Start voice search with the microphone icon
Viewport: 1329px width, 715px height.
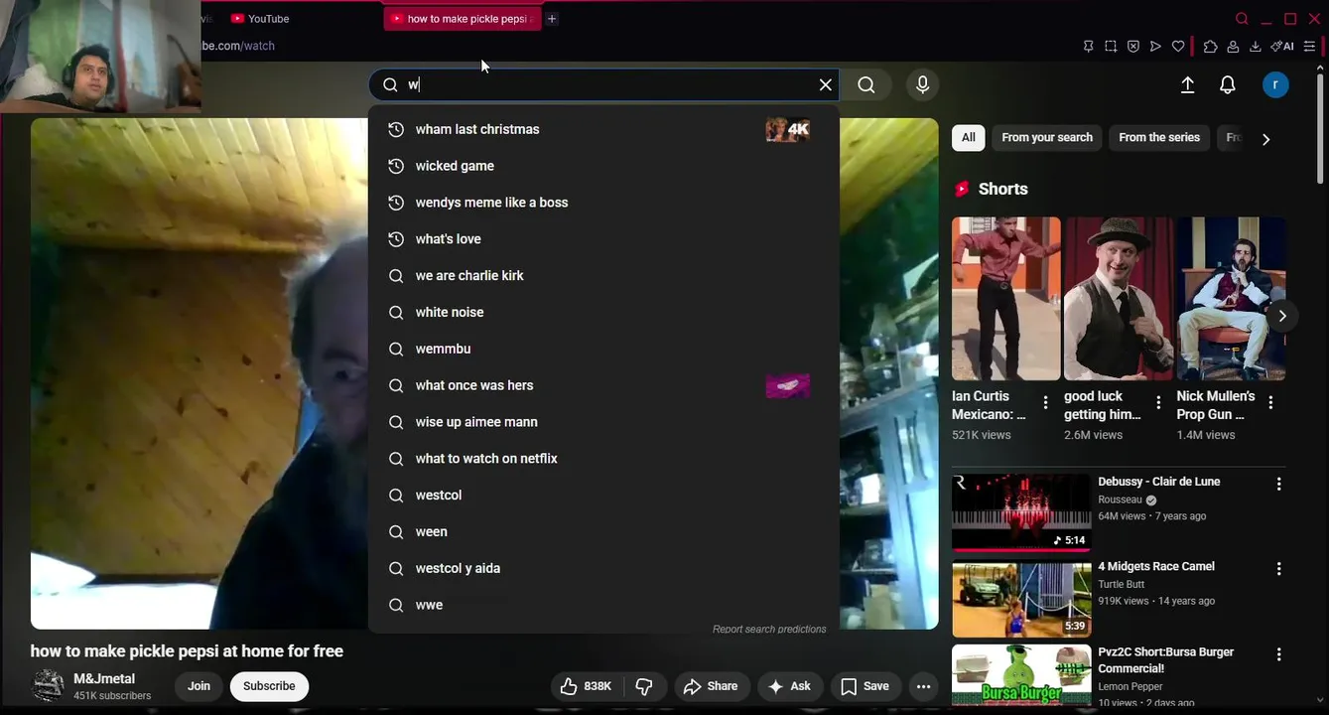922,85
